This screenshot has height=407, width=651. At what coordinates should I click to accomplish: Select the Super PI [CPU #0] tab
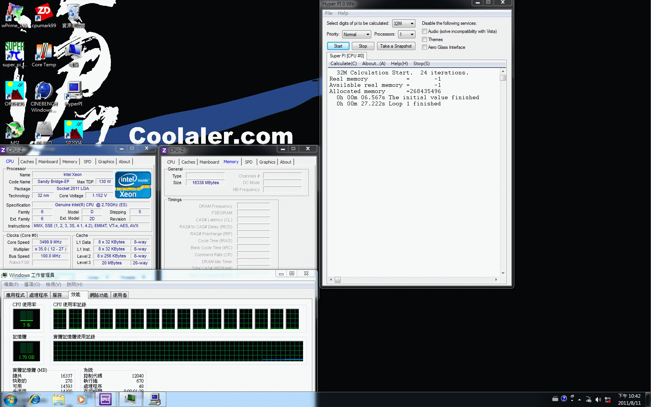pos(347,56)
